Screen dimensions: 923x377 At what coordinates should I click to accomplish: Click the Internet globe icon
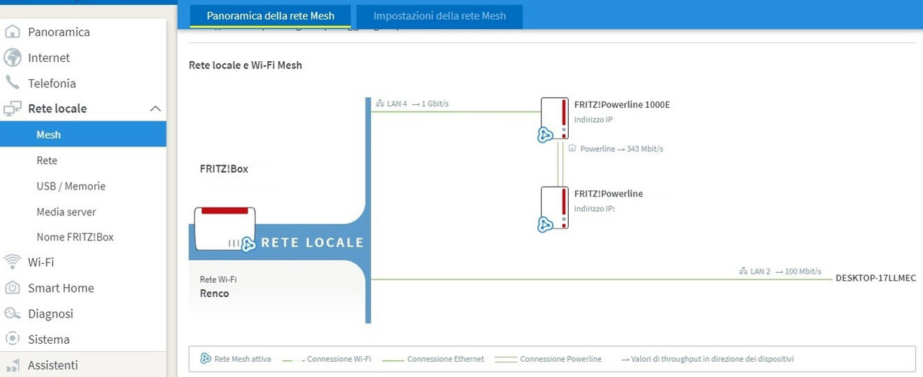(12, 57)
